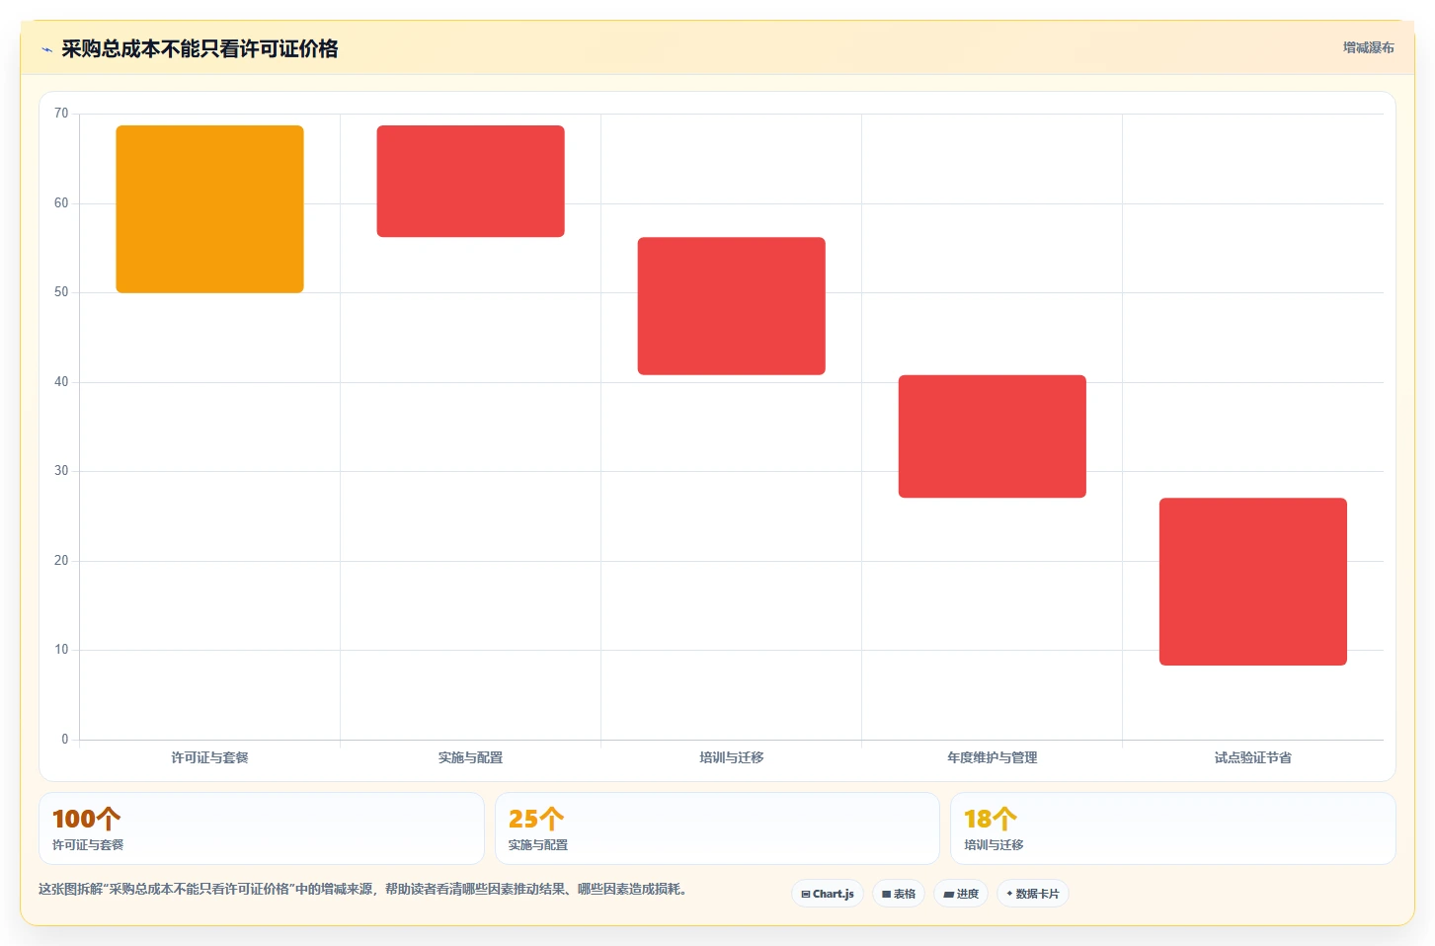Click y-axis tick value 20
The width and height of the screenshot is (1435, 946).
[61, 561]
